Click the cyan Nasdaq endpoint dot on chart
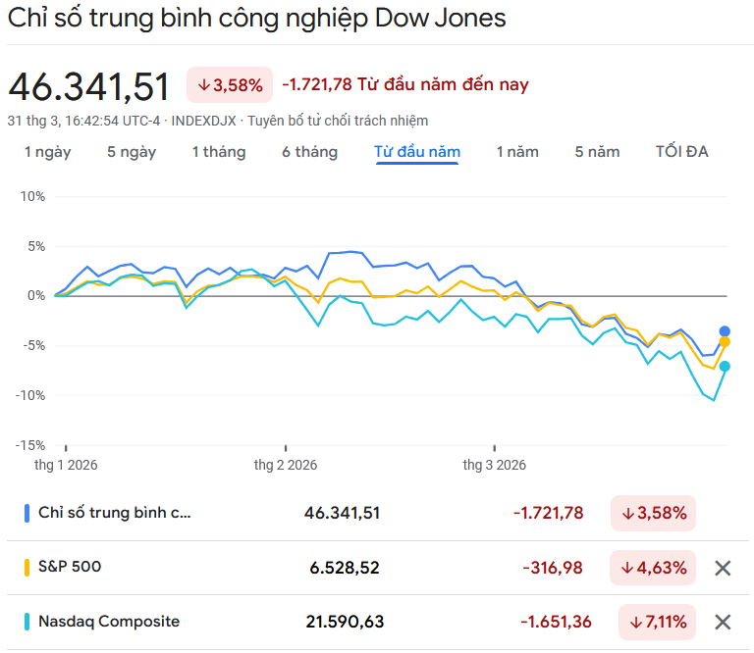This screenshot has width=754, height=653. tap(725, 367)
